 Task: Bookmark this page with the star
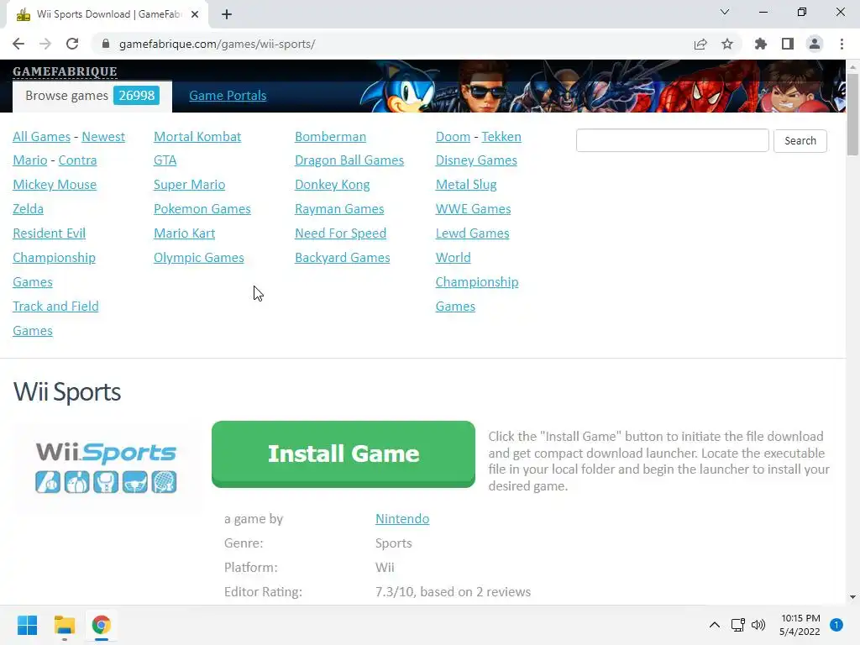(727, 44)
